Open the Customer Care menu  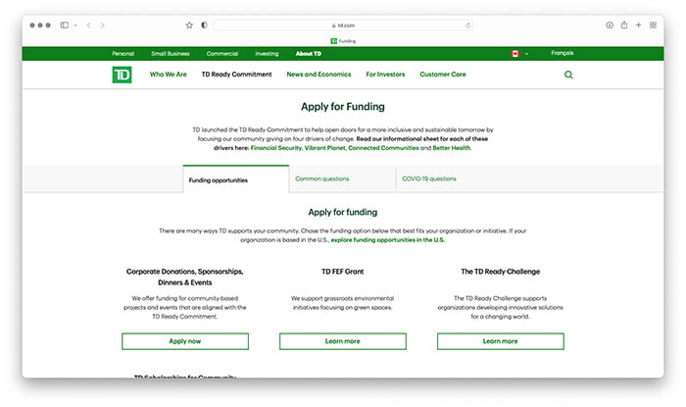tap(443, 75)
